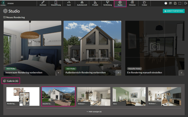This screenshot has width=188, height=117.
Task: Click the ARBEIT FORTSETZEN button
Action: point(174,11)
